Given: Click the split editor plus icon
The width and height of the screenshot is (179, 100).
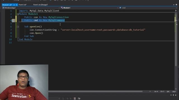Looking at the screenshot, I should 176,11.
